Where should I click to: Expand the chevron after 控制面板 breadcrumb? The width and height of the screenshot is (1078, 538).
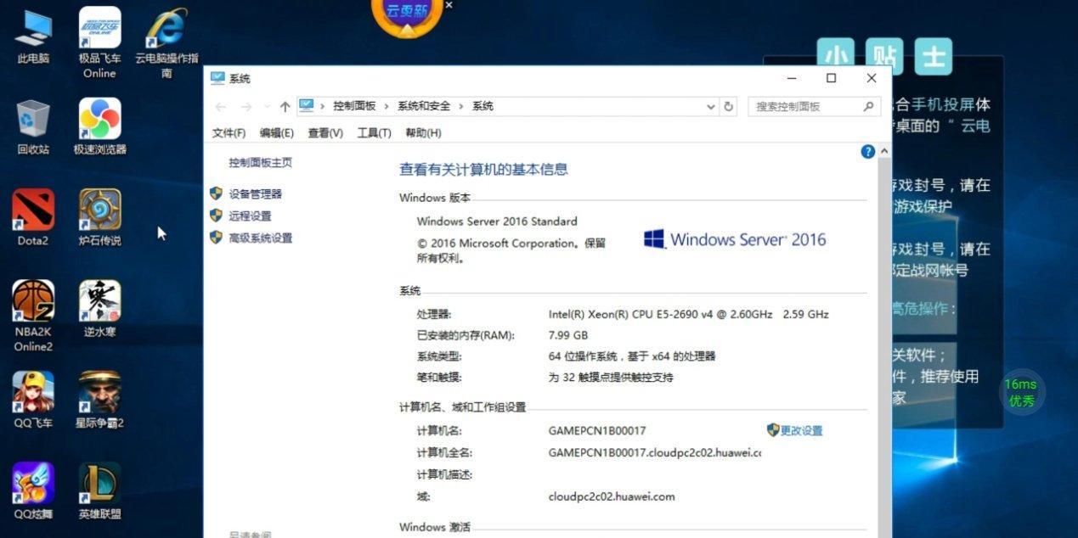click(x=387, y=107)
